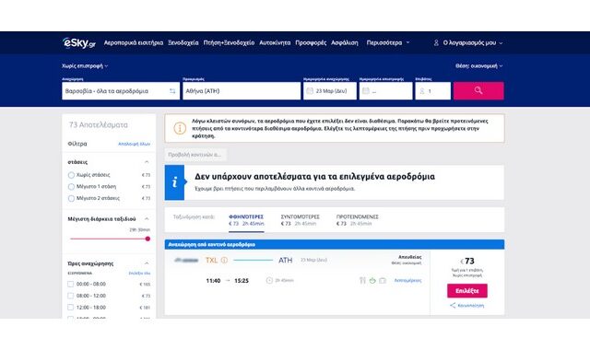Click the Βαρσοβία departure input field
This screenshot has height=350, width=590.
[x=121, y=91]
